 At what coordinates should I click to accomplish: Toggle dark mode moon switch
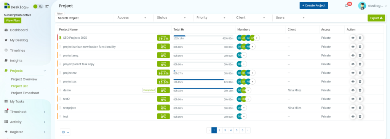tap(41, 6)
